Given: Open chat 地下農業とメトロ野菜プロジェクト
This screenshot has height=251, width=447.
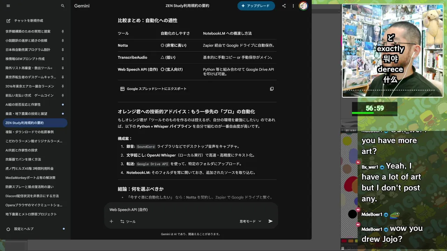Looking at the screenshot, I should [x=31, y=214].
